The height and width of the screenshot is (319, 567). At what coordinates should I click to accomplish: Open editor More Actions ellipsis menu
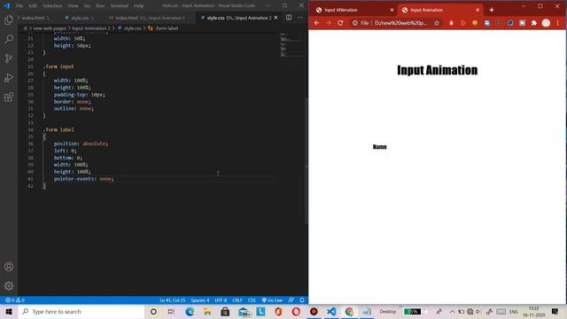click(300, 18)
